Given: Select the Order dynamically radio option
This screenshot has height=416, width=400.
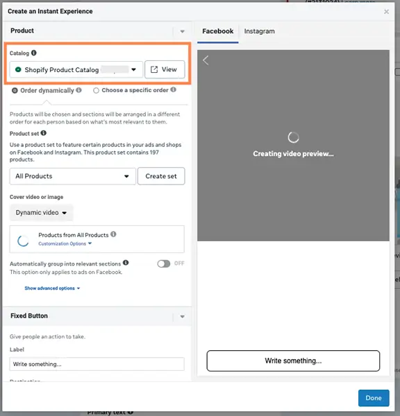Looking at the screenshot, I should [15, 91].
